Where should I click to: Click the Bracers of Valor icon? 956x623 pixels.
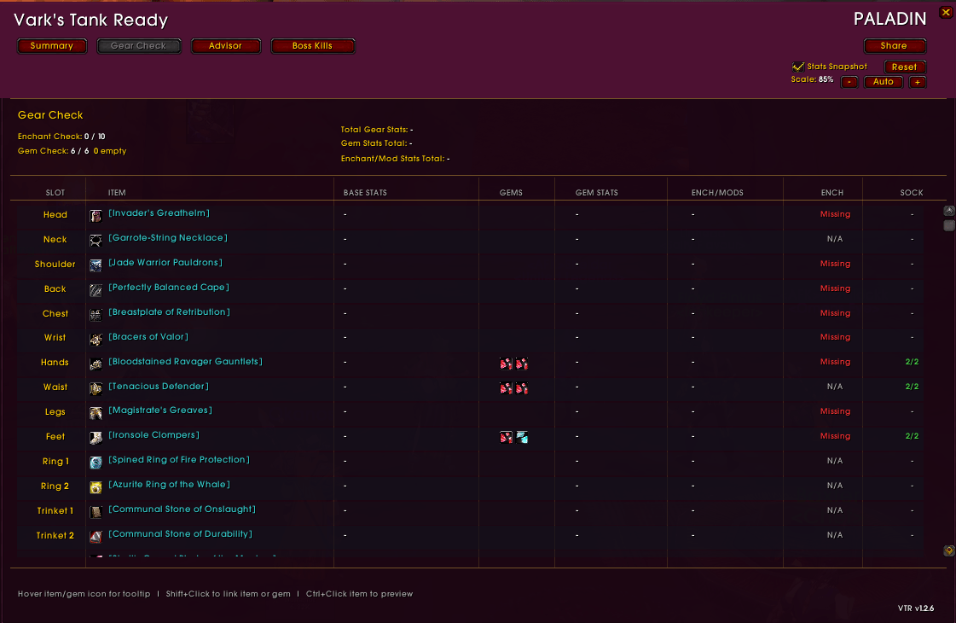tap(96, 340)
